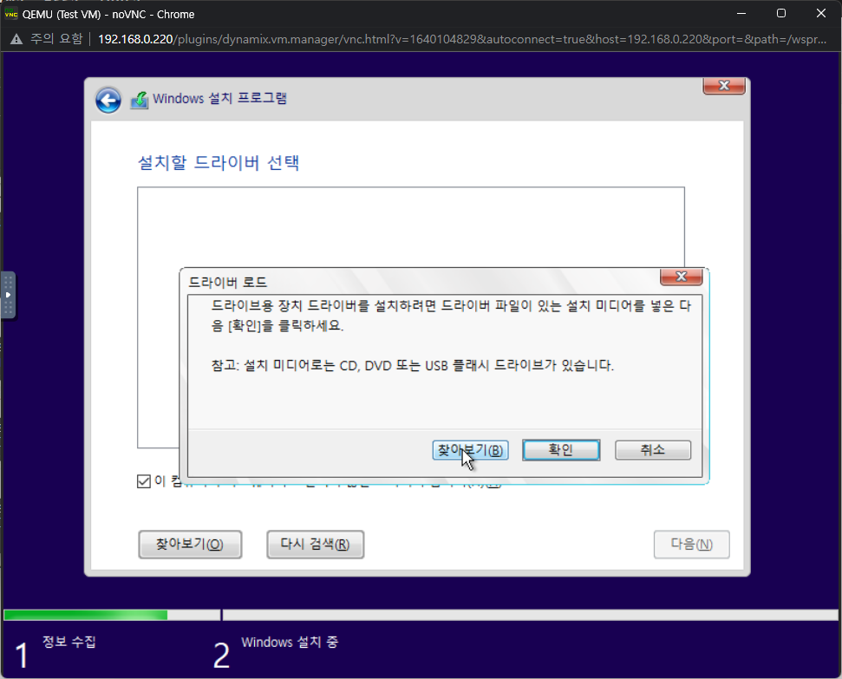Click the Windows 설치 중 step label
The height and width of the screenshot is (679, 842).
point(290,643)
